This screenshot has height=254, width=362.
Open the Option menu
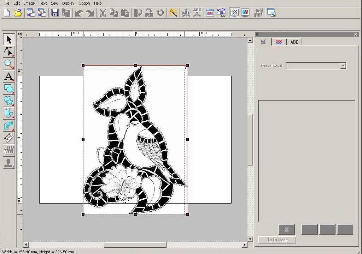tap(84, 3)
